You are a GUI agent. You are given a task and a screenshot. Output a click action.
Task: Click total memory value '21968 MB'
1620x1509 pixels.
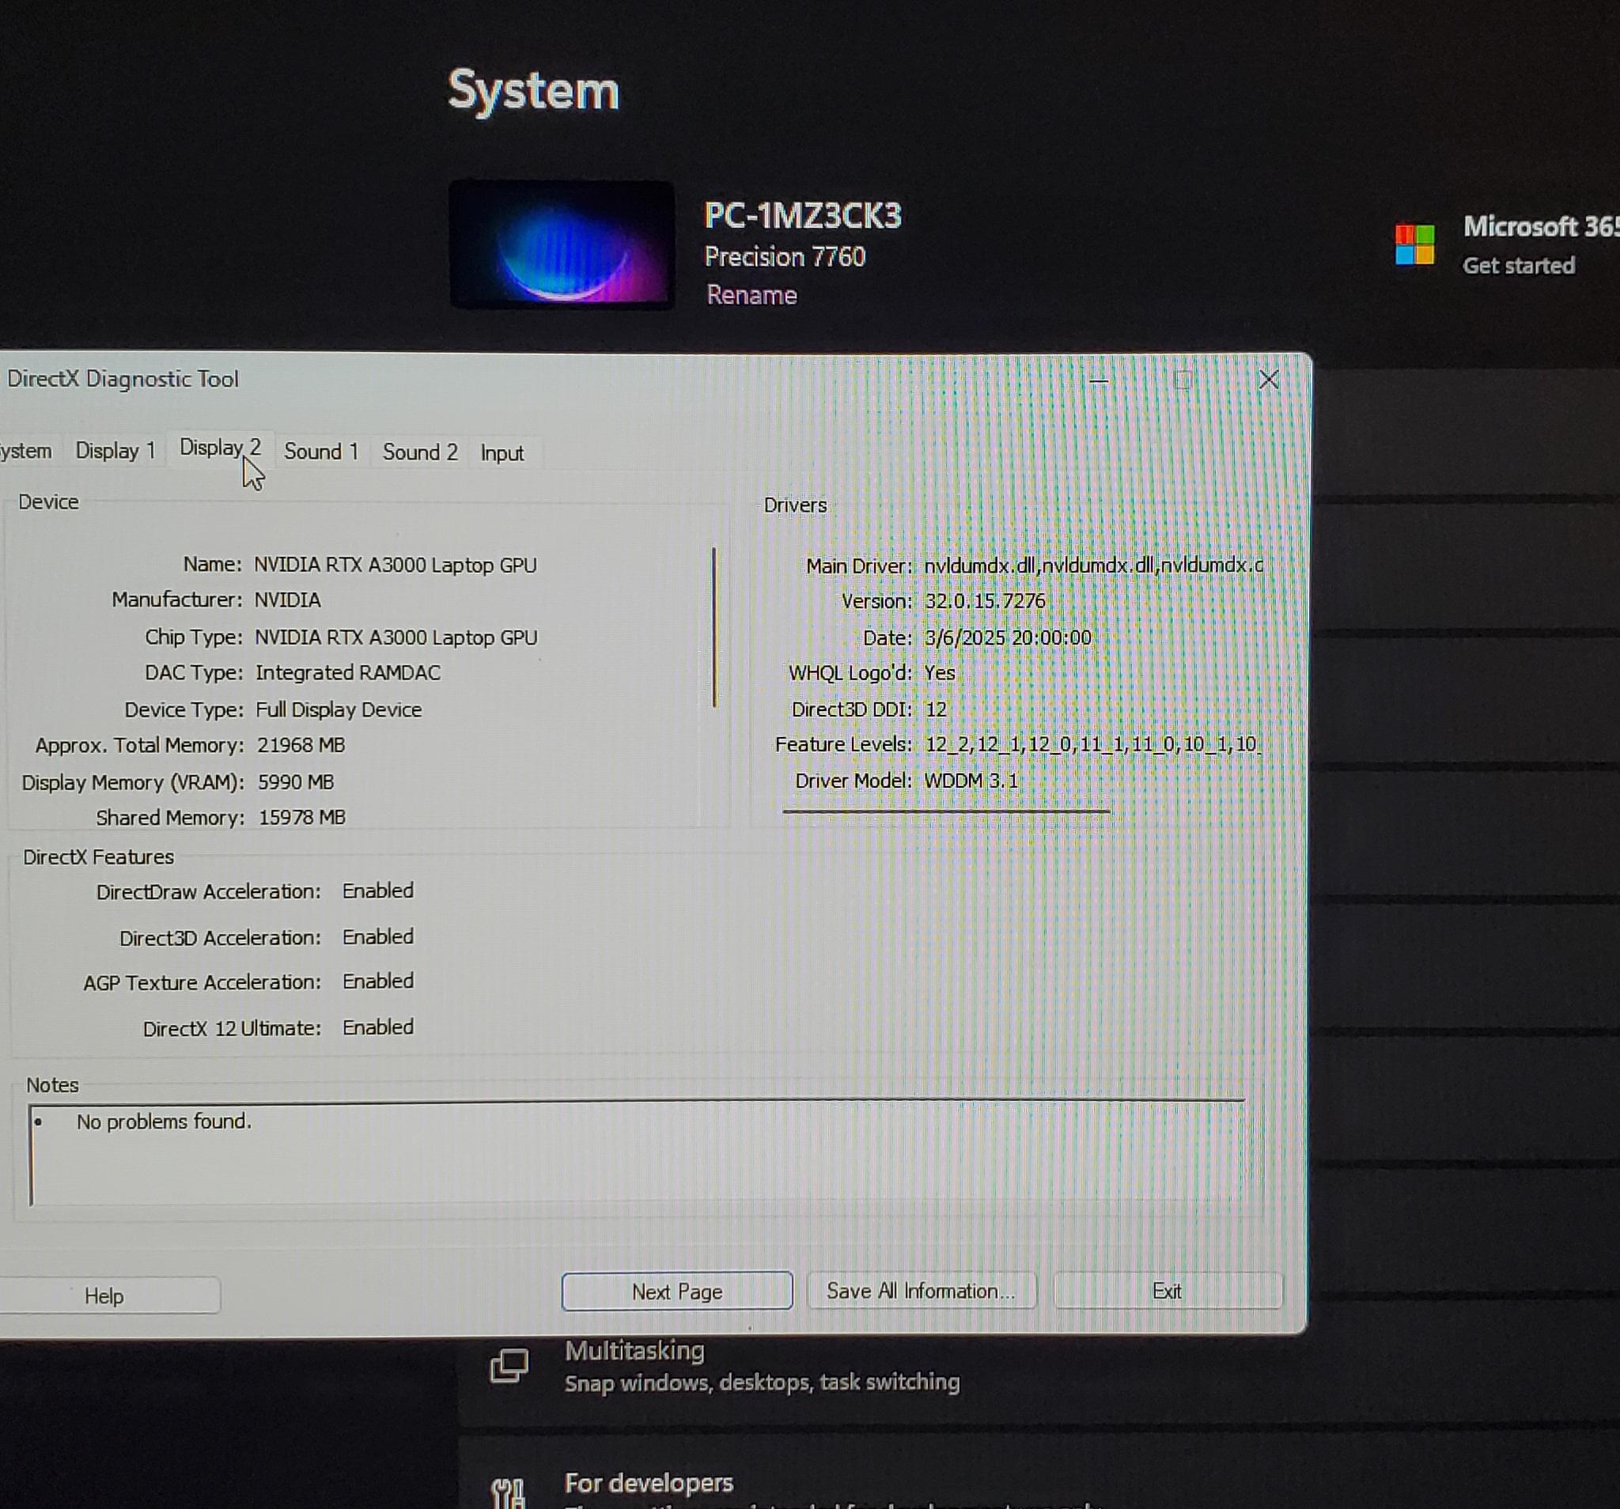301,745
